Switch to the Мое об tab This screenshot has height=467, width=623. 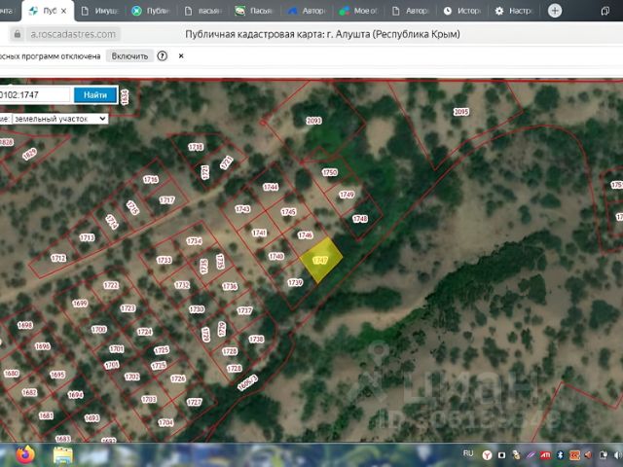tap(358, 11)
